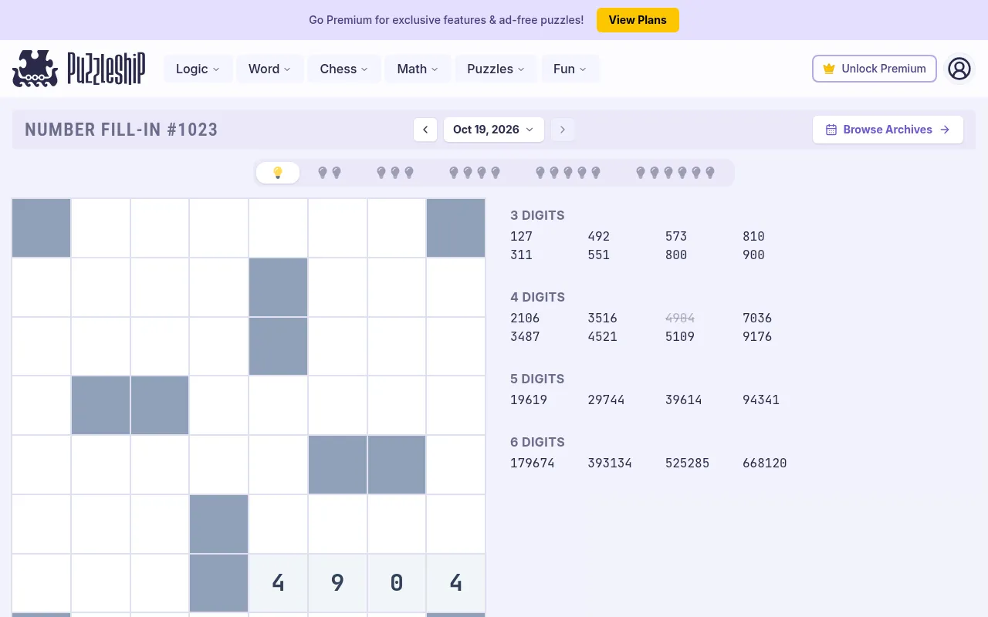The height and width of the screenshot is (617, 988).
Task: Click the 6-digit number 668120
Action: [x=765, y=463]
